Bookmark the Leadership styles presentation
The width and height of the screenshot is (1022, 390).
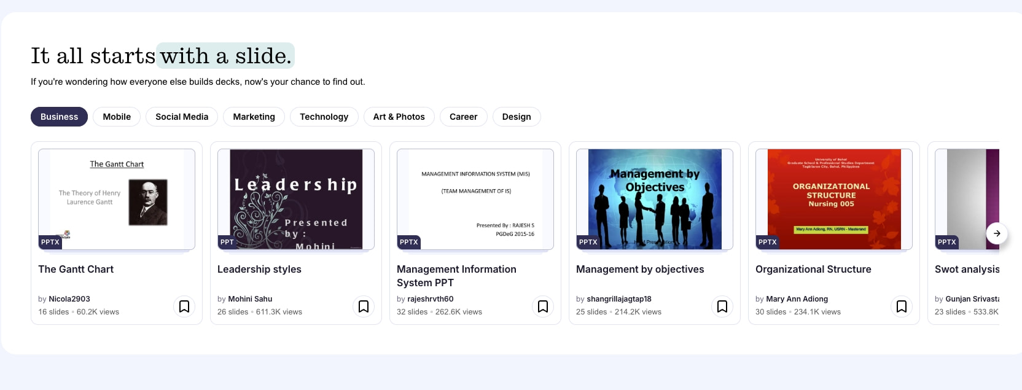[363, 306]
